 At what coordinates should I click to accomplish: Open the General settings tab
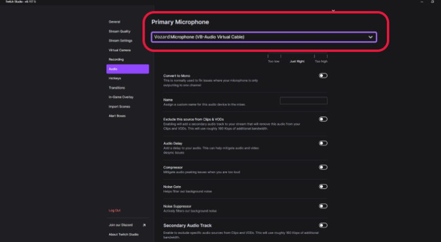tap(115, 22)
